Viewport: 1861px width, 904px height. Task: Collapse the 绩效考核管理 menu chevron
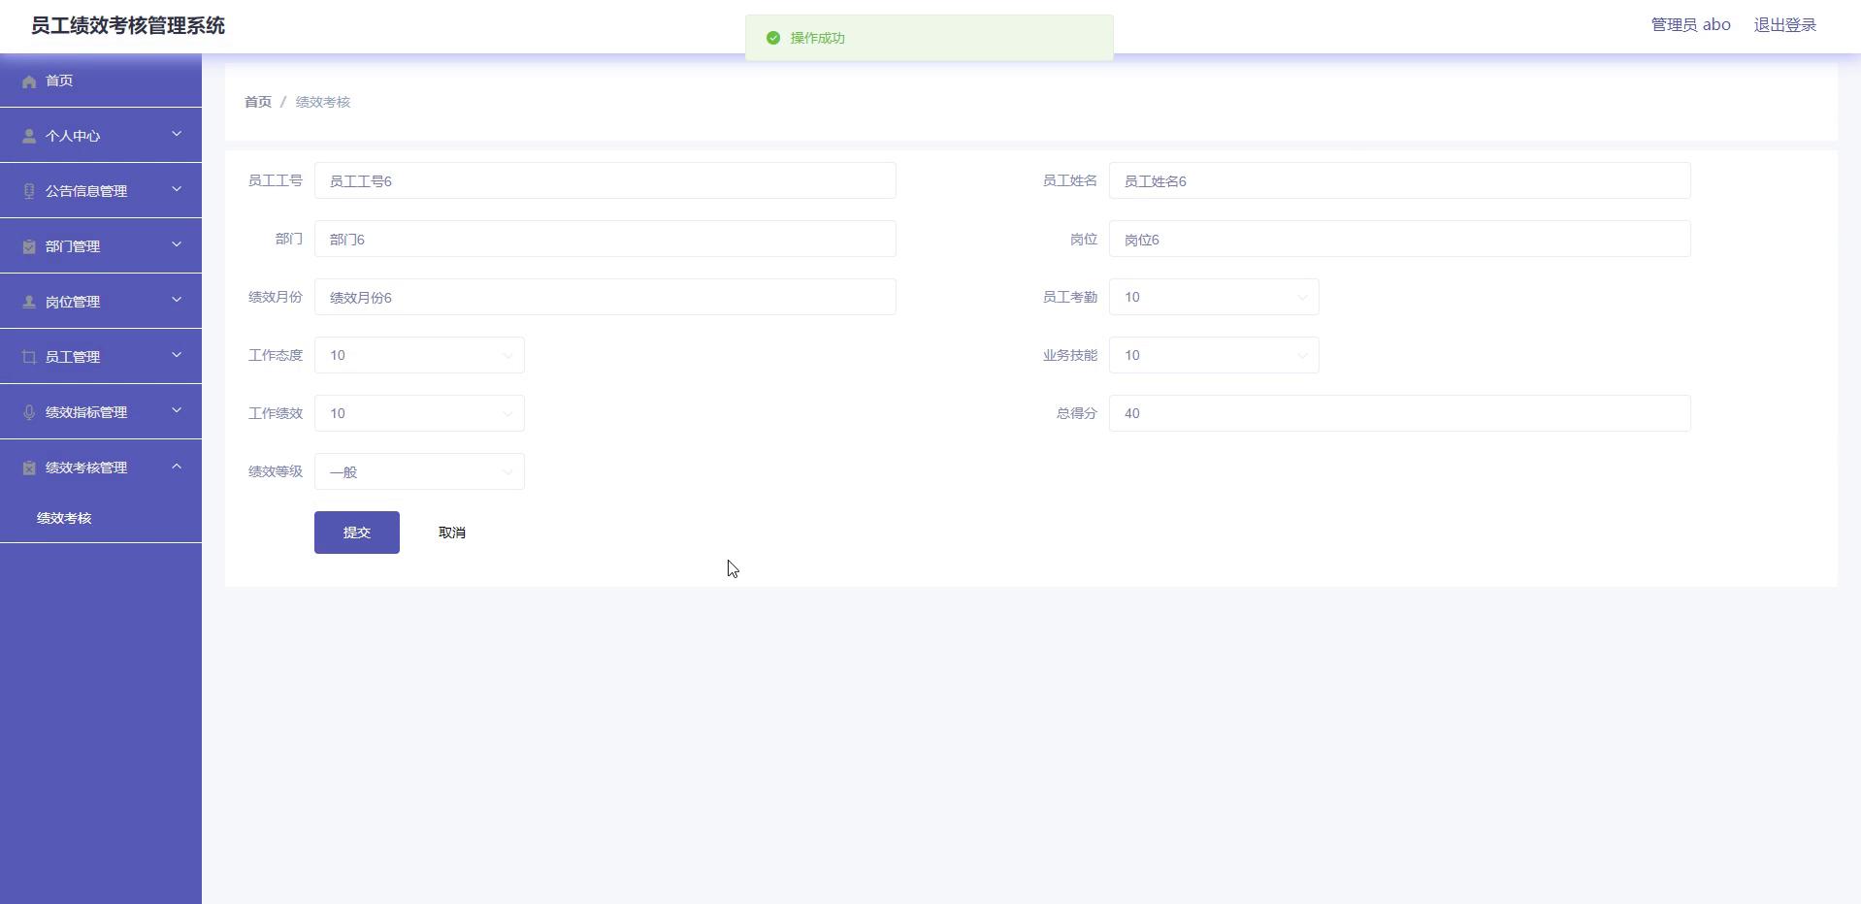click(x=177, y=467)
